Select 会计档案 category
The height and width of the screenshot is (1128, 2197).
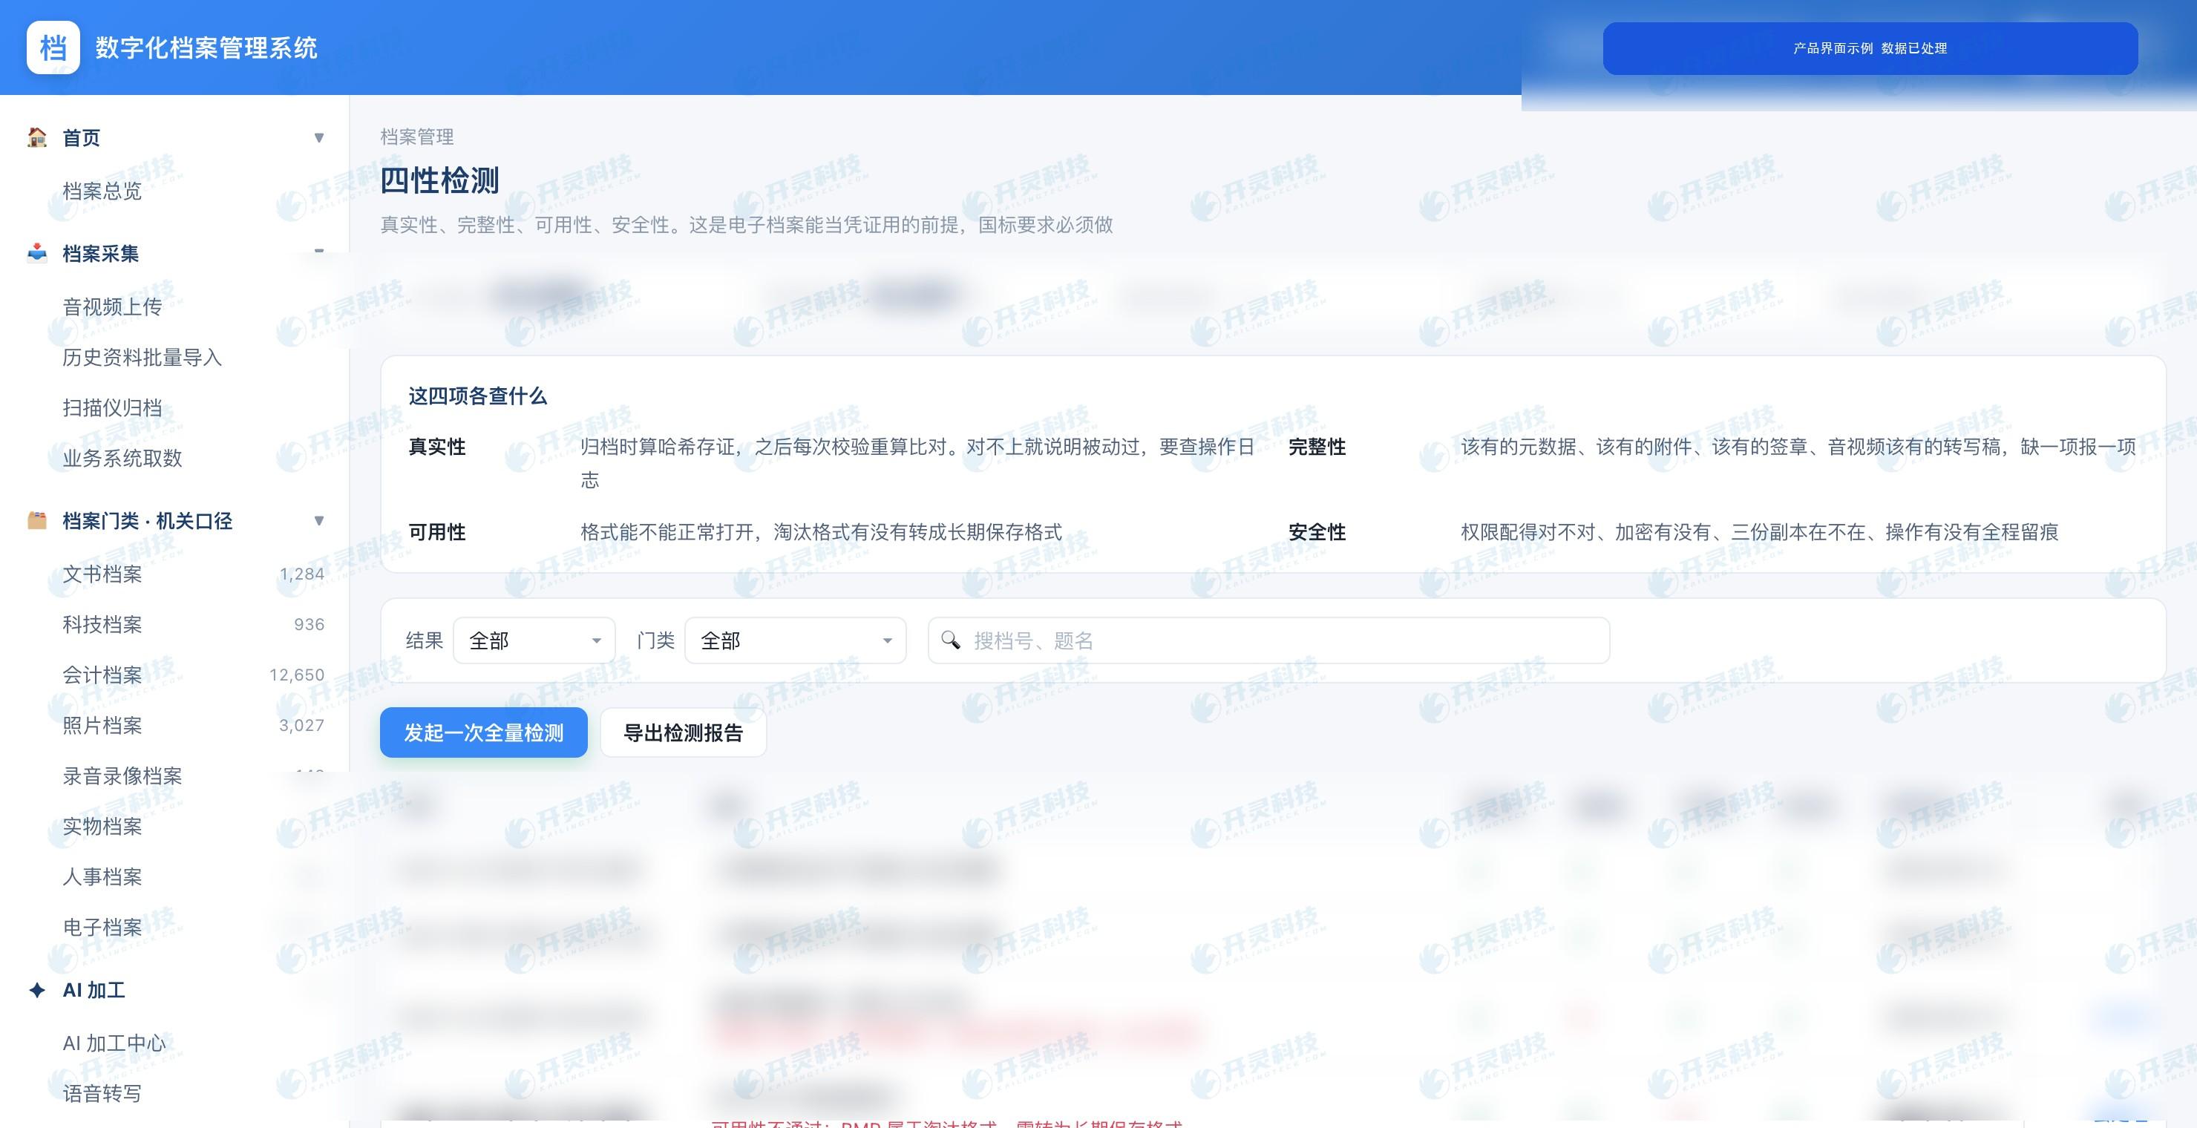click(102, 675)
